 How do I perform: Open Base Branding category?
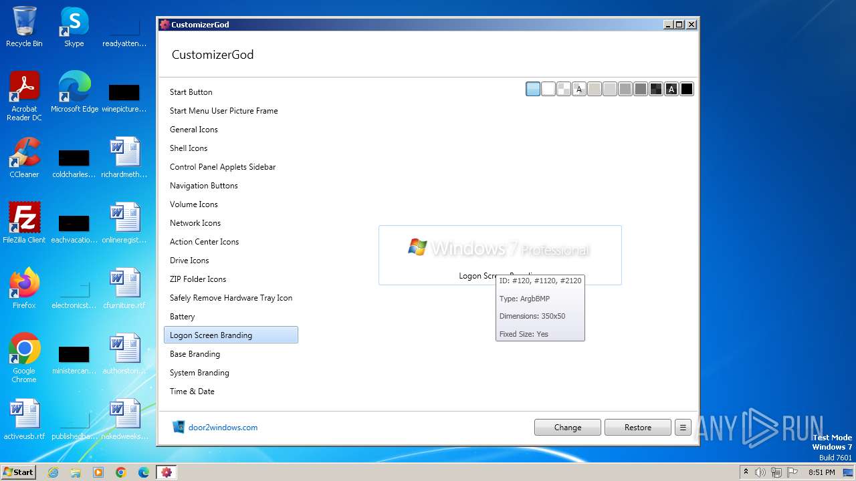tap(231, 354)
